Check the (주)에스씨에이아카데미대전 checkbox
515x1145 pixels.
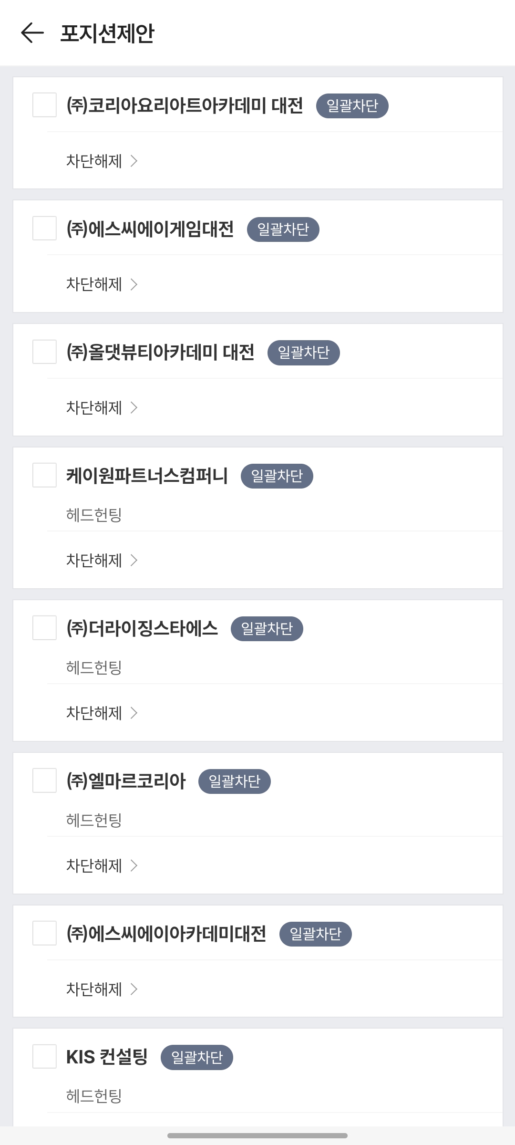[44, 933]
